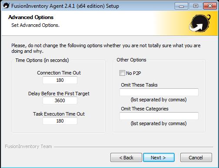Maximize the setup window
This screenshot has height=168, width=219.
click(196, 6)
